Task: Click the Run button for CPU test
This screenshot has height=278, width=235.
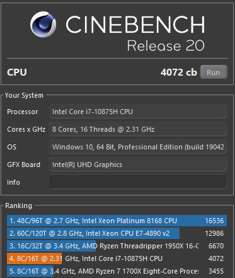Action: (214, 72)
